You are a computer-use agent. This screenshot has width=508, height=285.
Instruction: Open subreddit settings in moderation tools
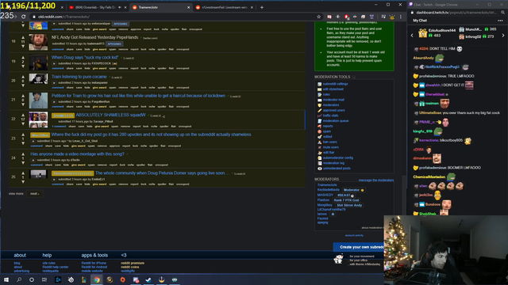pos(335,84)
